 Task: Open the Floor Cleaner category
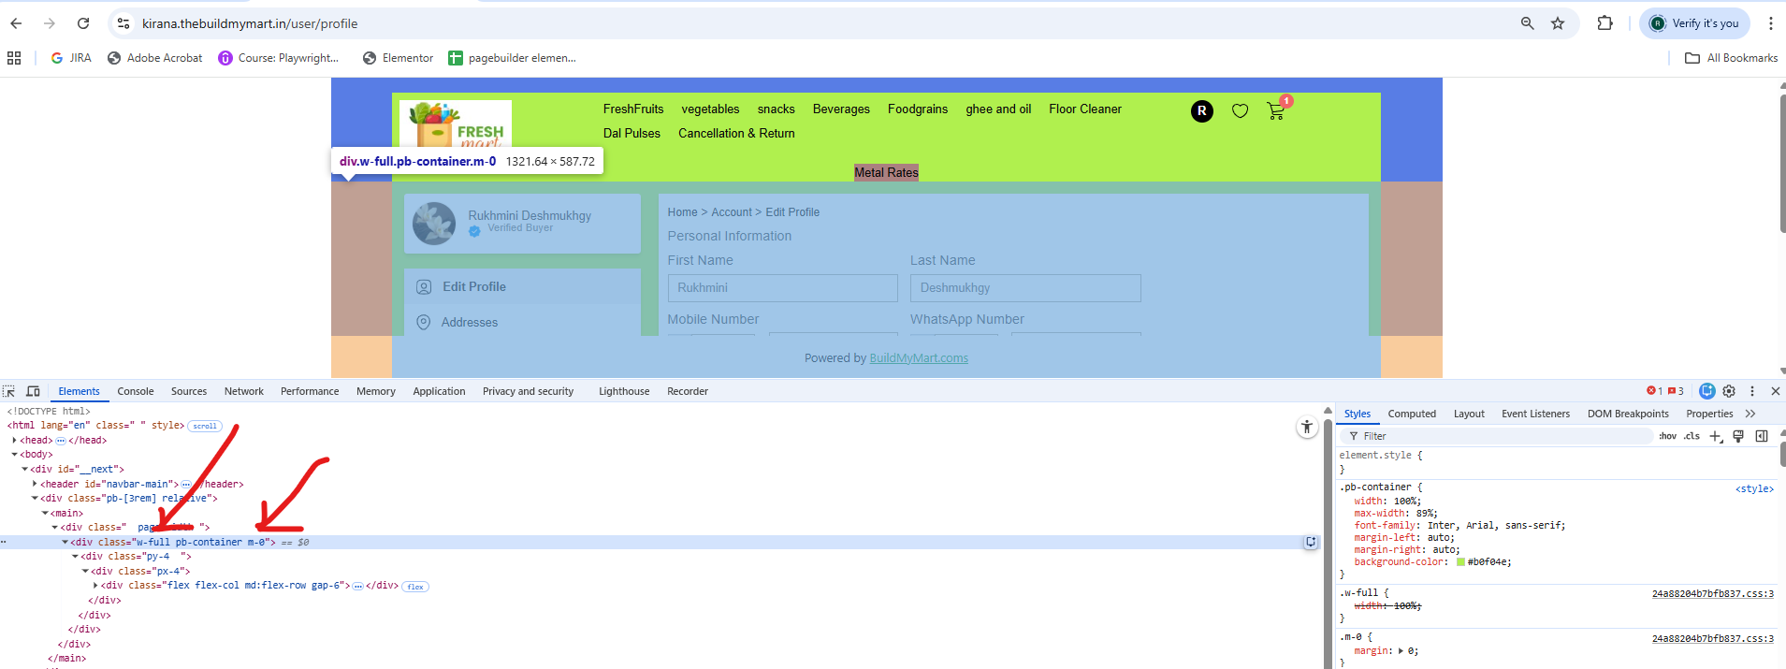click(x=1085, y=109)
